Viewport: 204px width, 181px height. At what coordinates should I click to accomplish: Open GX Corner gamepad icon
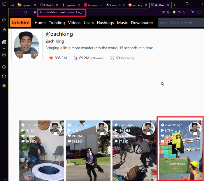pos(12,5)
